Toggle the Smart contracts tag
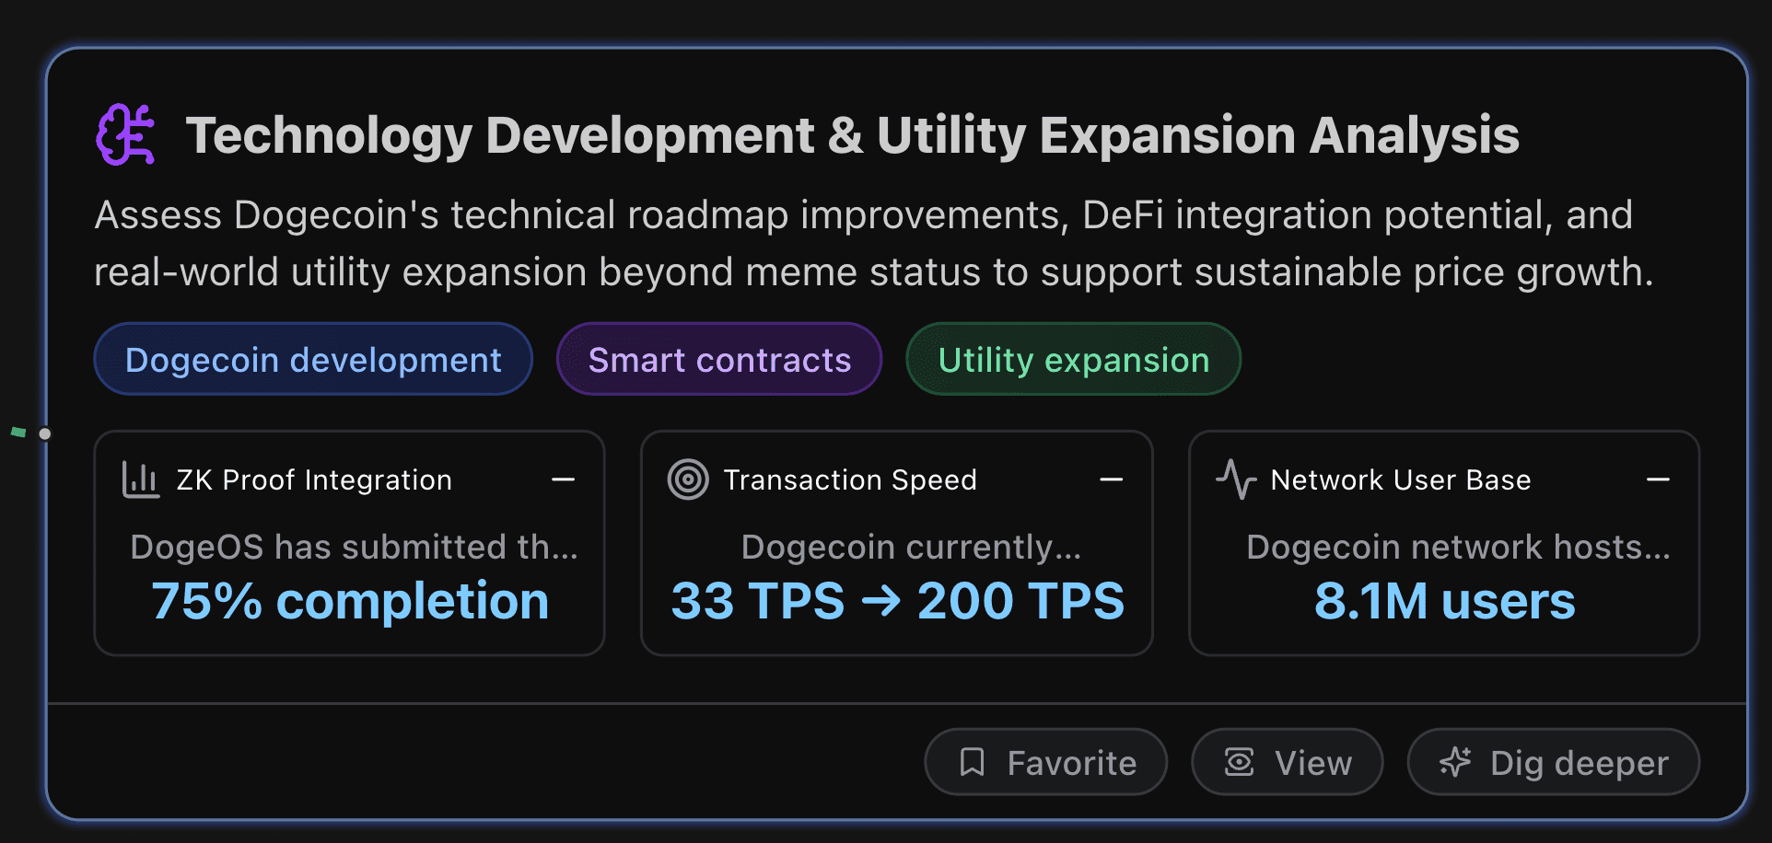This screenshot has width=1772, height=843. pyautogui.click(x=719, y=359)
